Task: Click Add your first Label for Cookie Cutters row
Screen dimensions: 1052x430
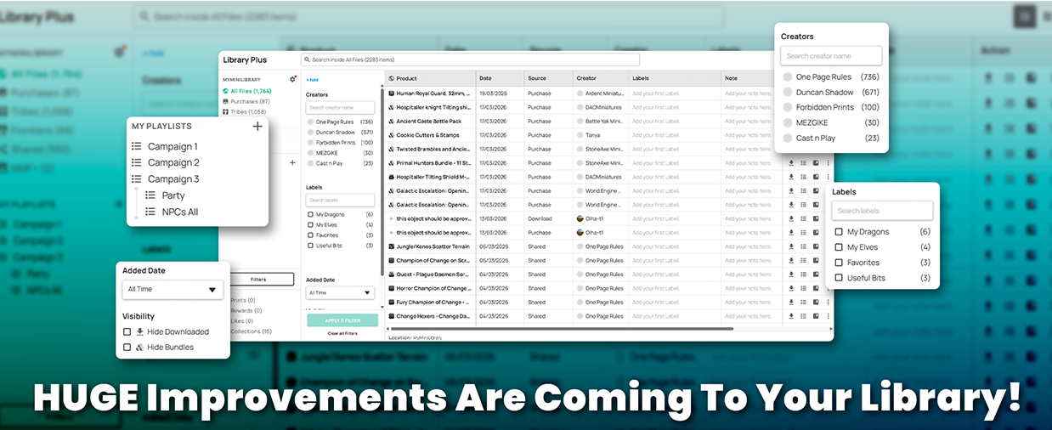Action: coord(656,135)
